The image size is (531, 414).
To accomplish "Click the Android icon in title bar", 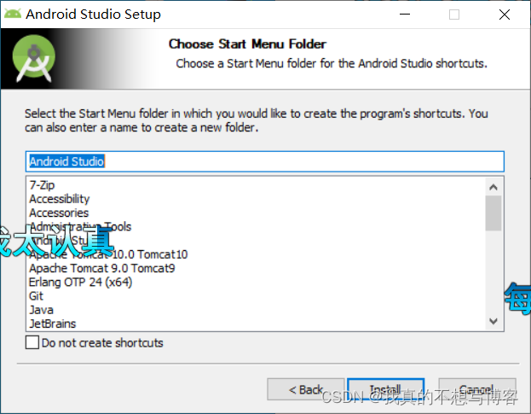I will [x=13, y=14].
